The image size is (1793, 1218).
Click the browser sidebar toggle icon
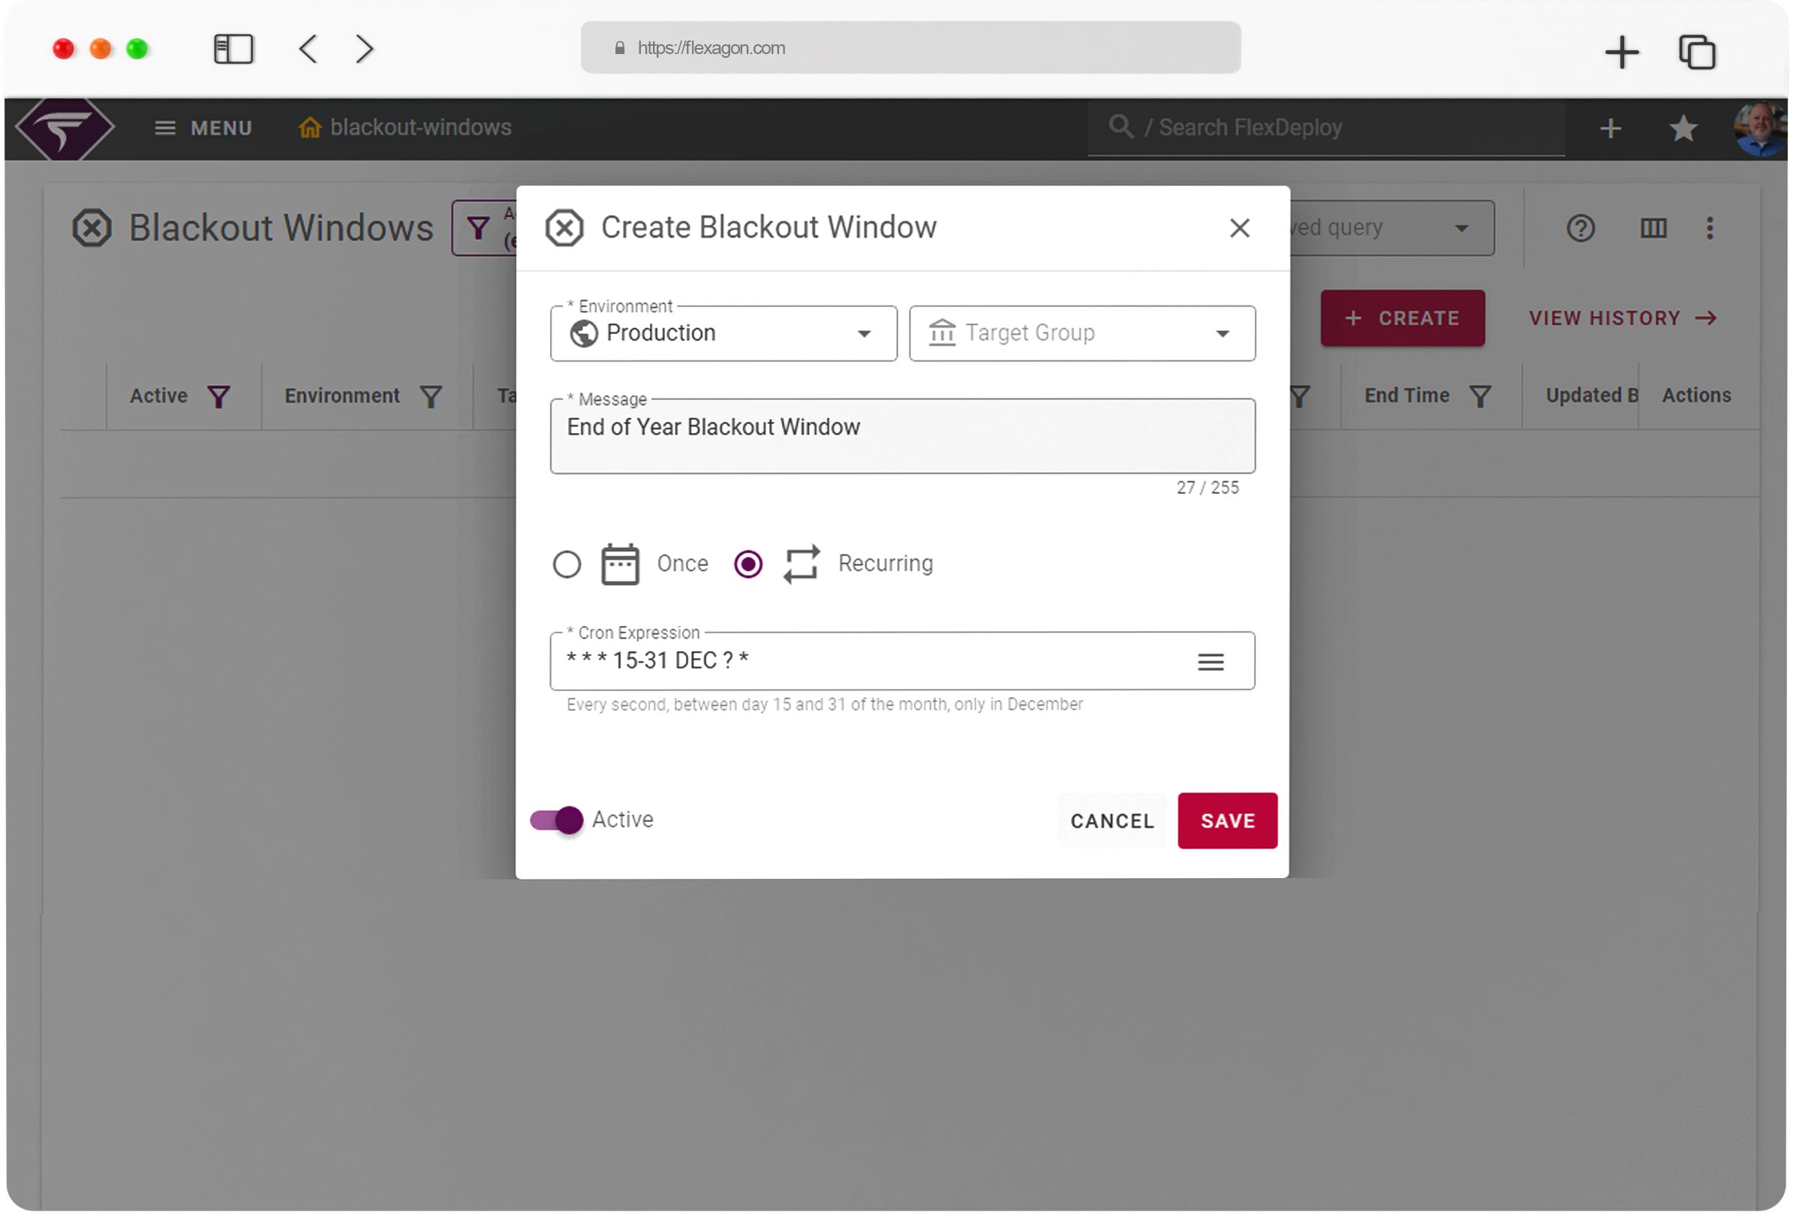[x=233, y=50]
